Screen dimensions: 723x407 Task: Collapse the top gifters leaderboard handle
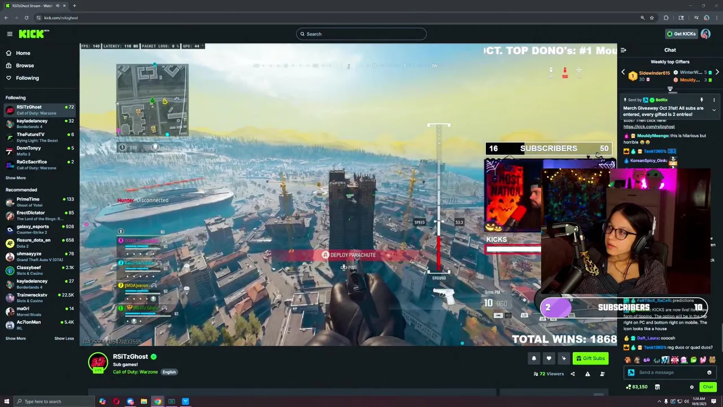[670, 89]
